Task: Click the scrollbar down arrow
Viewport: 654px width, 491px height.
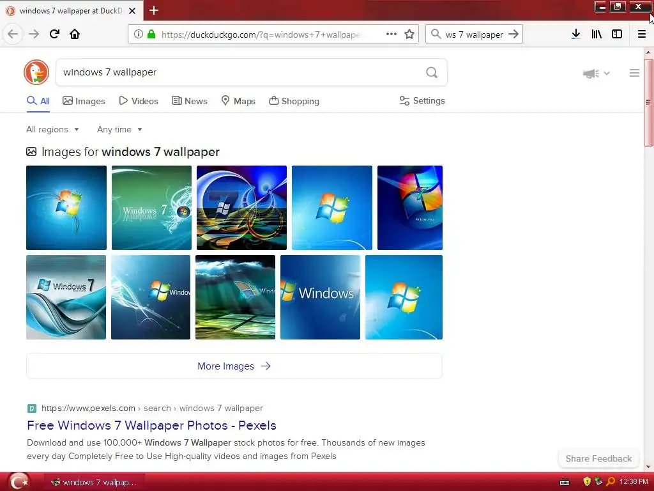Action: (648, 467)
